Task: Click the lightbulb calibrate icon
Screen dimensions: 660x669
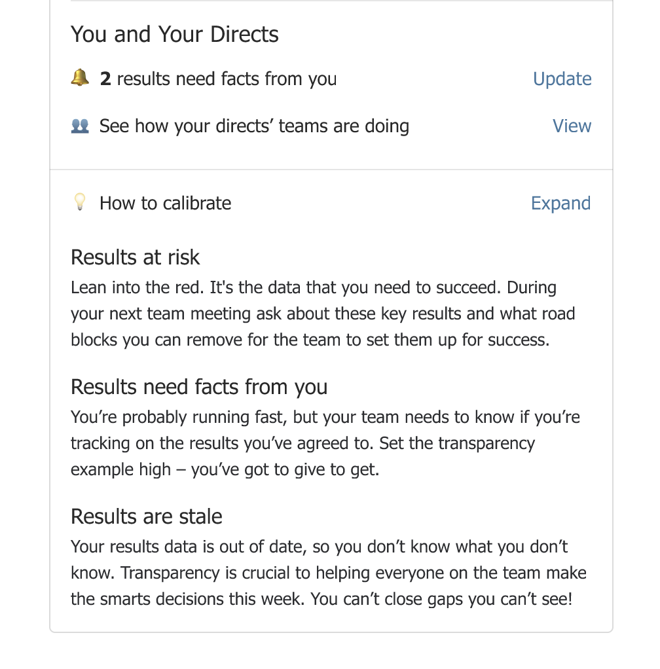Action: click(x=80, y=202)
